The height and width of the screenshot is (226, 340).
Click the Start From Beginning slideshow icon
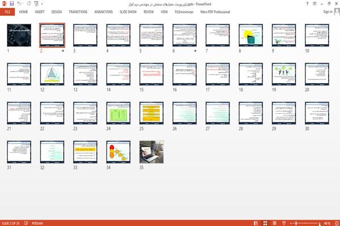point(36,4)
